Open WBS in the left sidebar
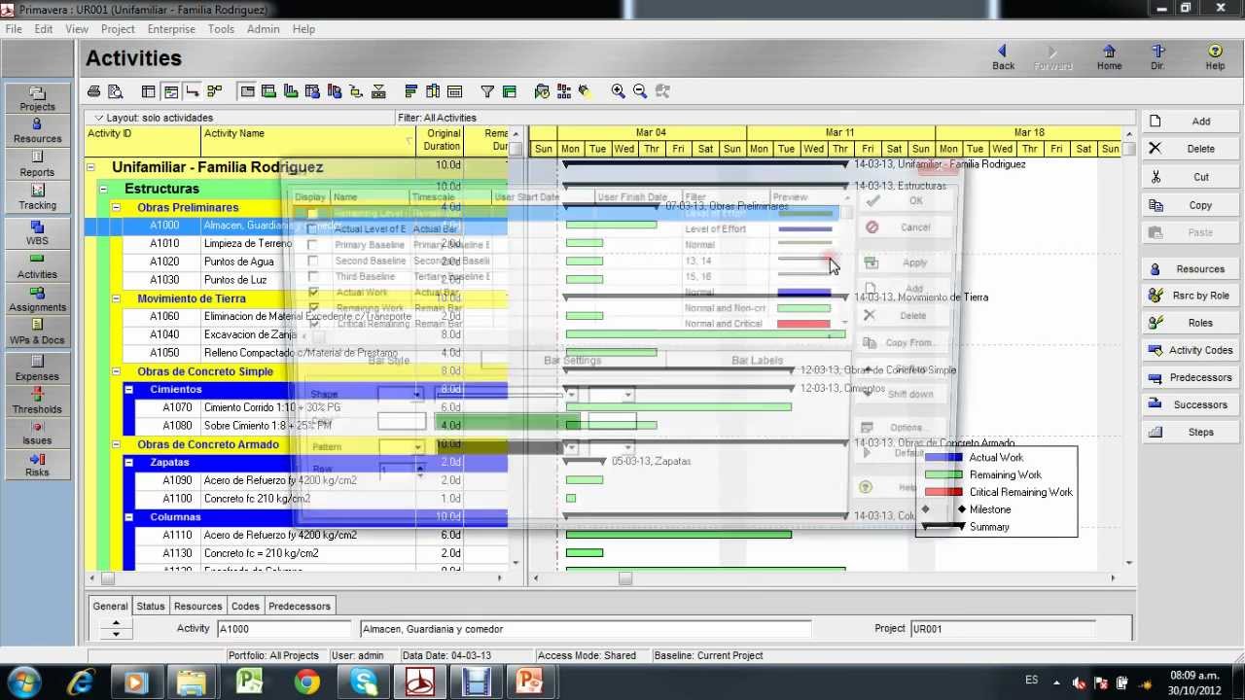 37,232
